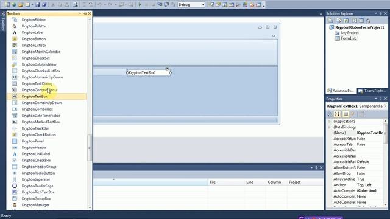This screenshot has height=219, width=390.
Task: Open the Properties object selector dropdown
Action: pos(385,106)
